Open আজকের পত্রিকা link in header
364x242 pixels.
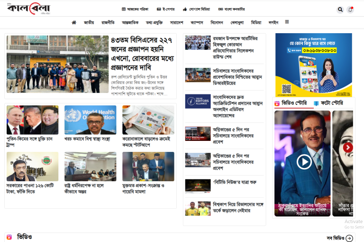pos(135,9)
